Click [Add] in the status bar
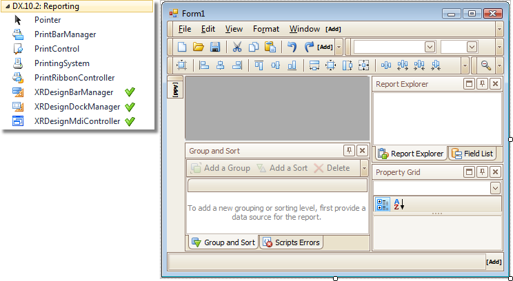Image resolution: width=513 pixels, height=281 pixels. click(x=494, y=262)
